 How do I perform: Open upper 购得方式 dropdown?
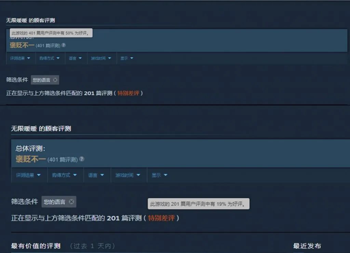tap(50, 58)
